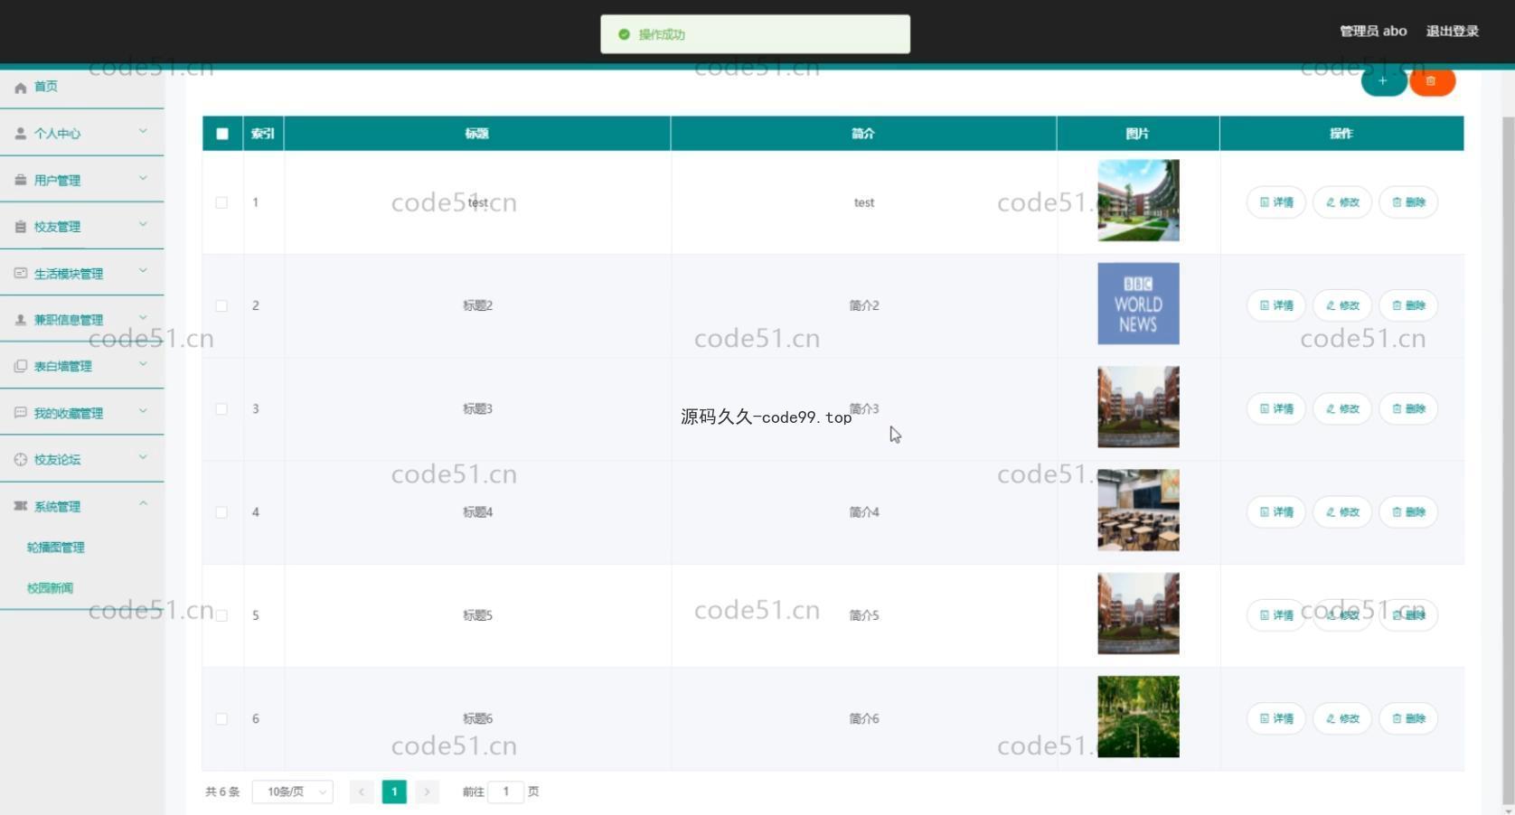This screenshot has height=815, width=1515.
Task: Click the icon beside 生活模块管理
Action: click(x=21, y=273)
